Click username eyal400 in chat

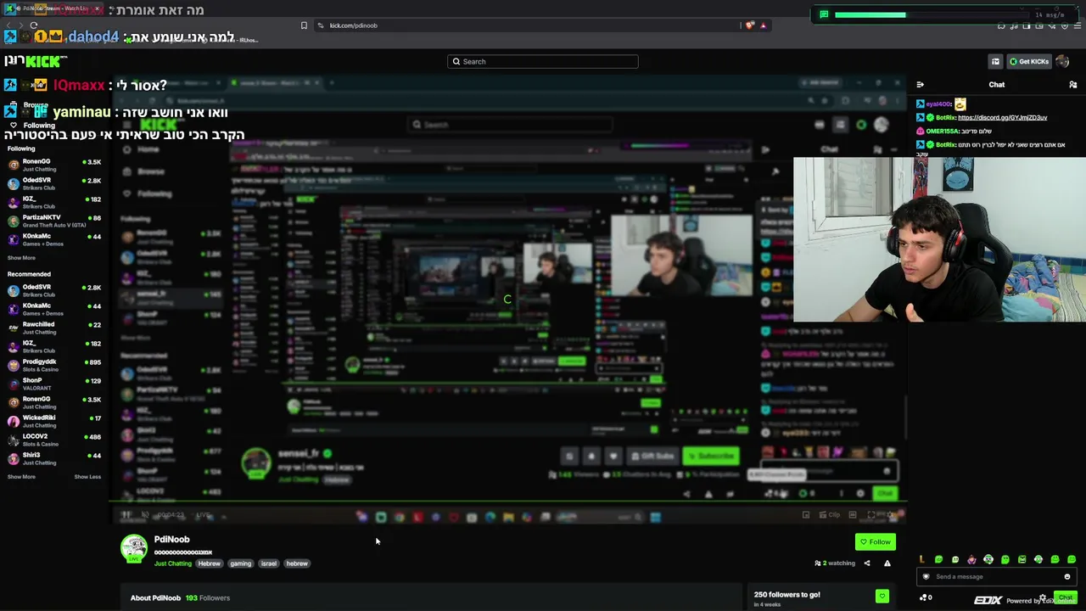(939, 104)
